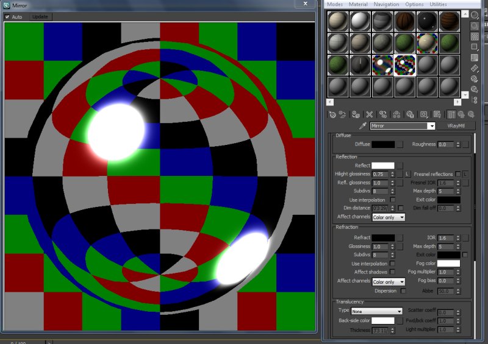The height and width of the screenshot is (344, 488).
Task: Select the white sphere material slot
Action: (x=360, y=21)
